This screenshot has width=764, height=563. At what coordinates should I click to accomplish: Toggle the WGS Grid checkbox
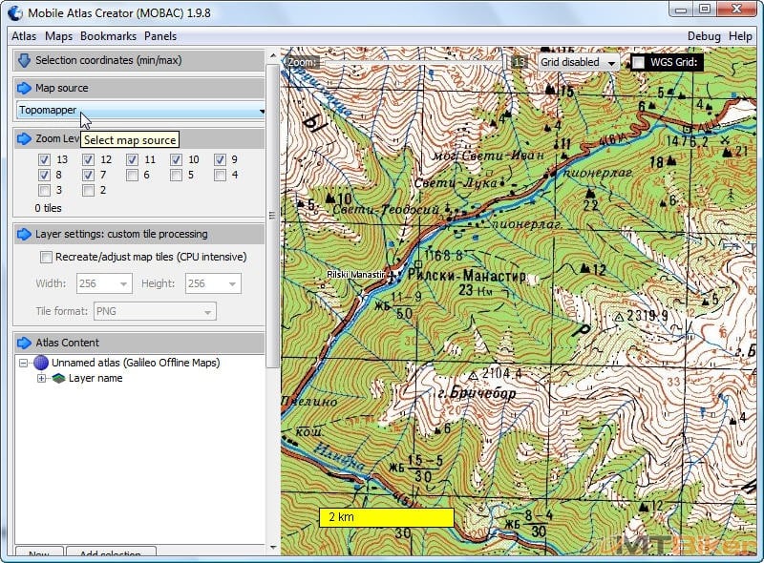click(638, 62)
